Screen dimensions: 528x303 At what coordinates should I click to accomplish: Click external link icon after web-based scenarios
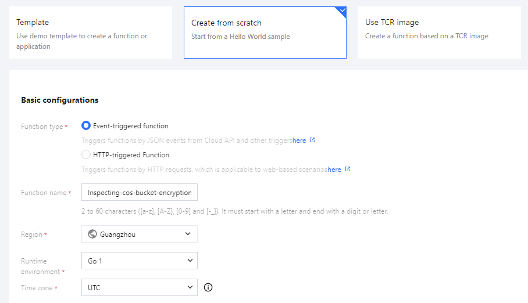coord(348,169)
